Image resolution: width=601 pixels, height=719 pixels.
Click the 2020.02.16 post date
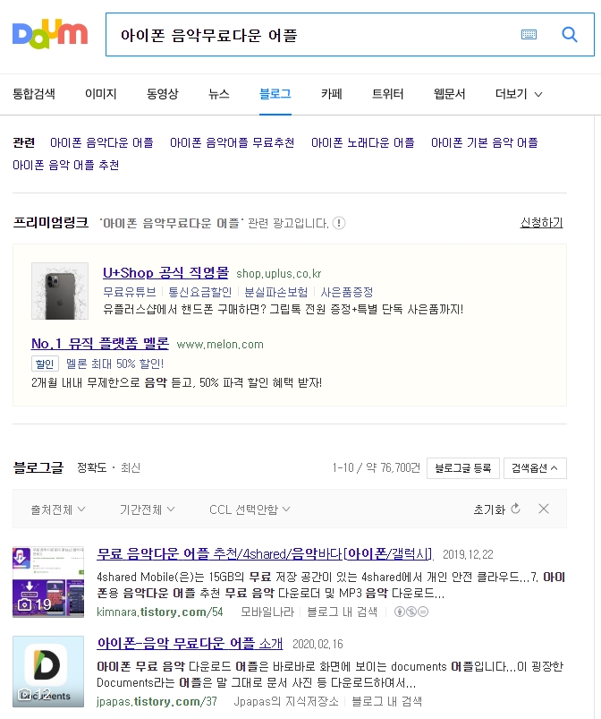[317, 644]
